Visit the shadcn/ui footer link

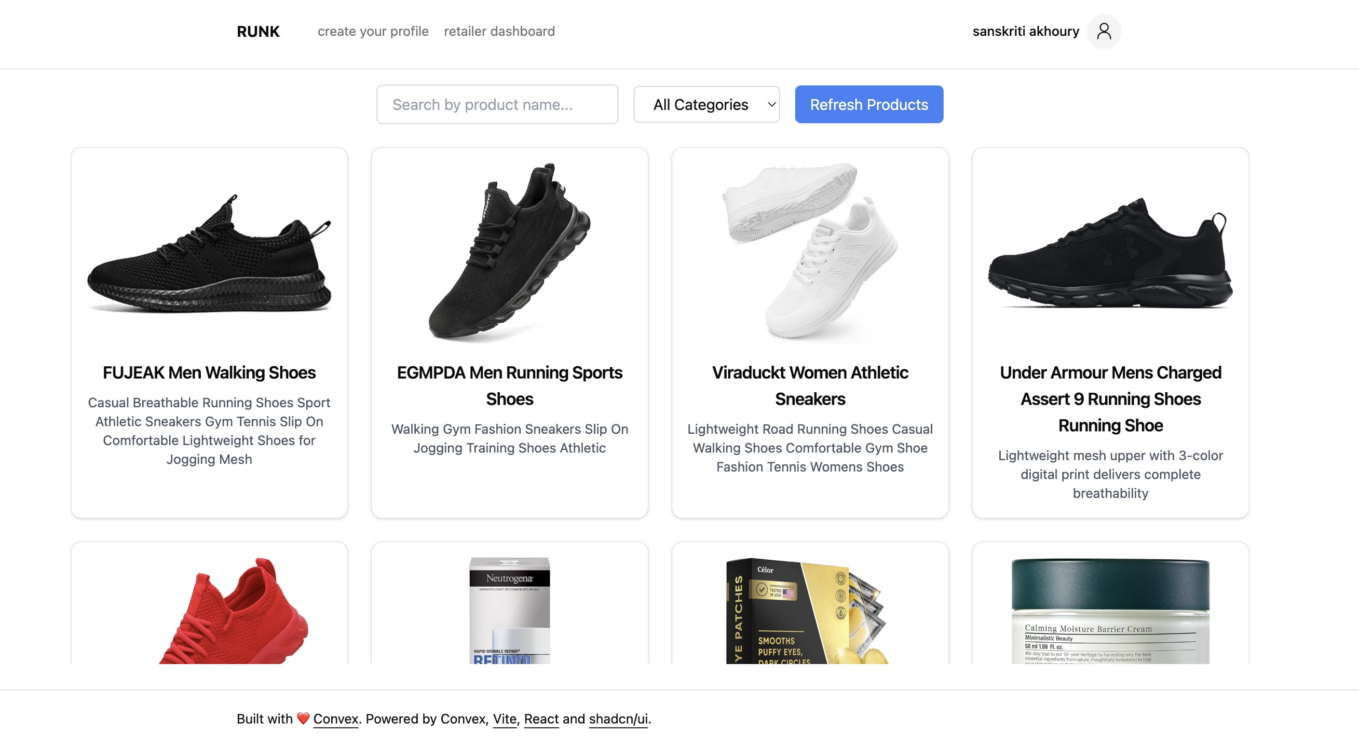(618, 719)
